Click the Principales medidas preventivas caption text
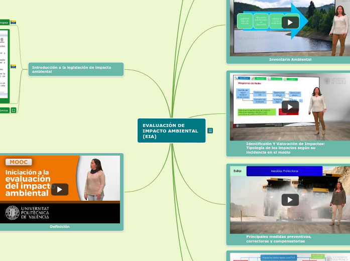 279,239
